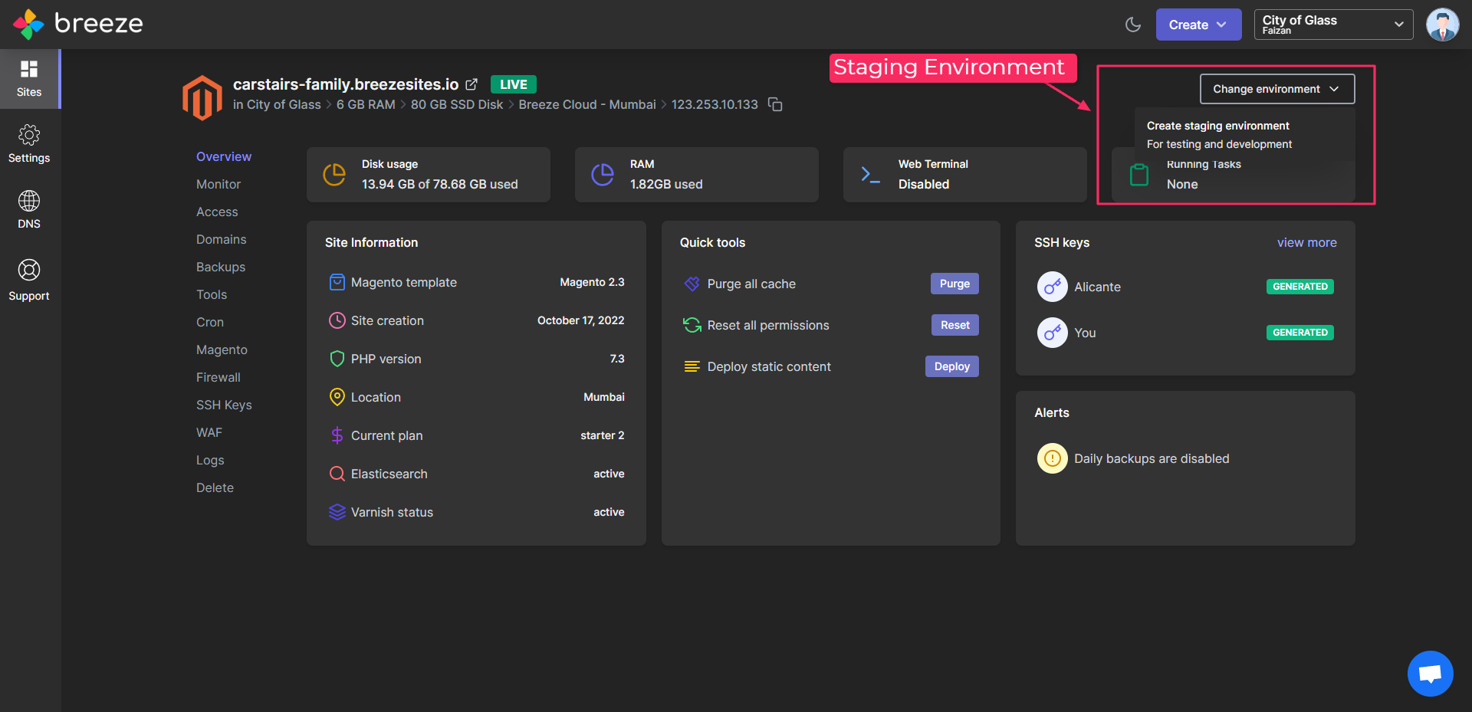The width and height of the screenshot is (1472, 712).
Task: Open the Access section
Action: point(217,212)
